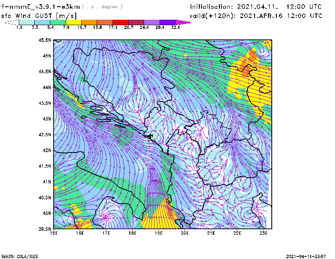
Task: Click the '2021-04-11-23:07' timestamp
Action: pos(306,256)
